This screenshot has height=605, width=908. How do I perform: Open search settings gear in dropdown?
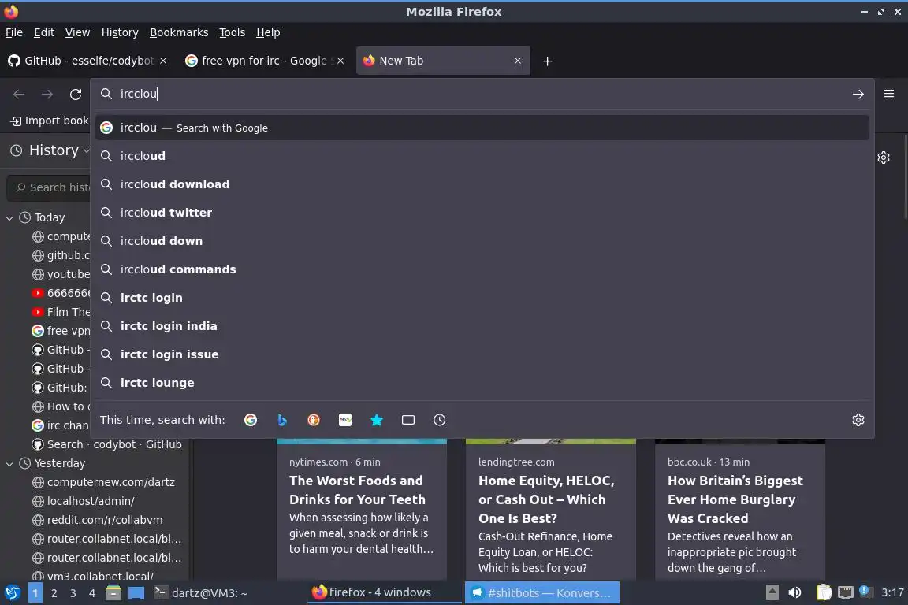[x=858, y=420]
